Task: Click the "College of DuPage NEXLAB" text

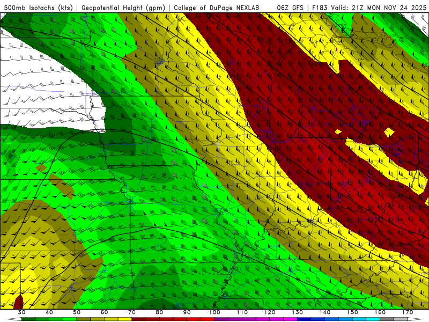Action: point(217,8)
